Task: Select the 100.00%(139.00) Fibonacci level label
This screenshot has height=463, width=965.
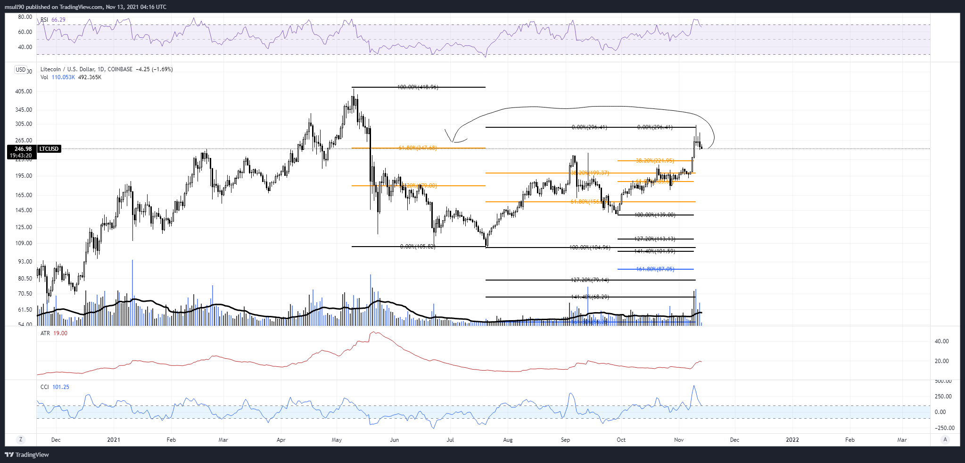Action: coord(655,215)
